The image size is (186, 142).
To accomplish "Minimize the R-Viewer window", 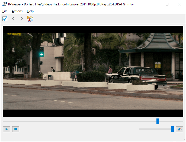I will (154, 4).
